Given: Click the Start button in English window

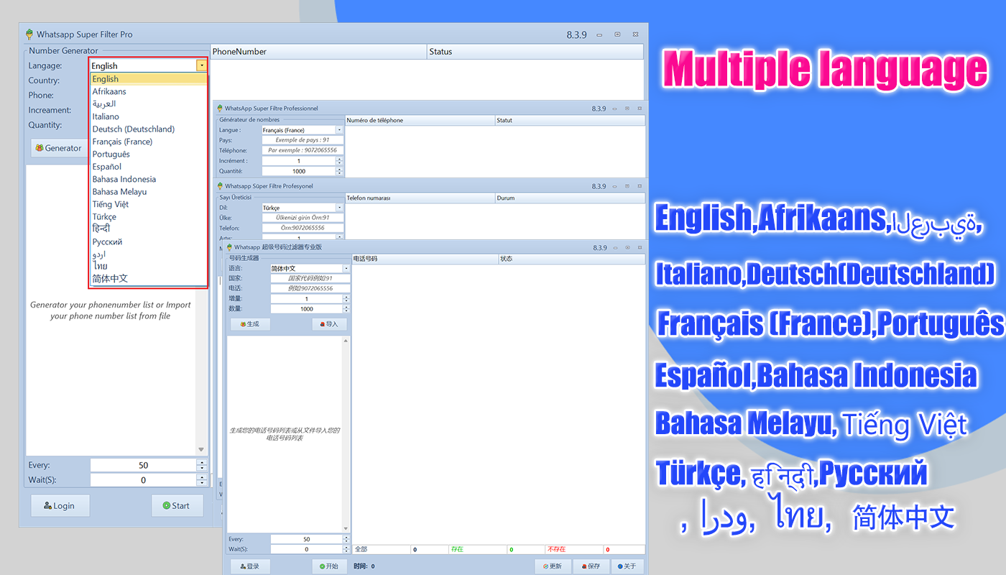Looking at the screenshot, I should coord(177,505).
